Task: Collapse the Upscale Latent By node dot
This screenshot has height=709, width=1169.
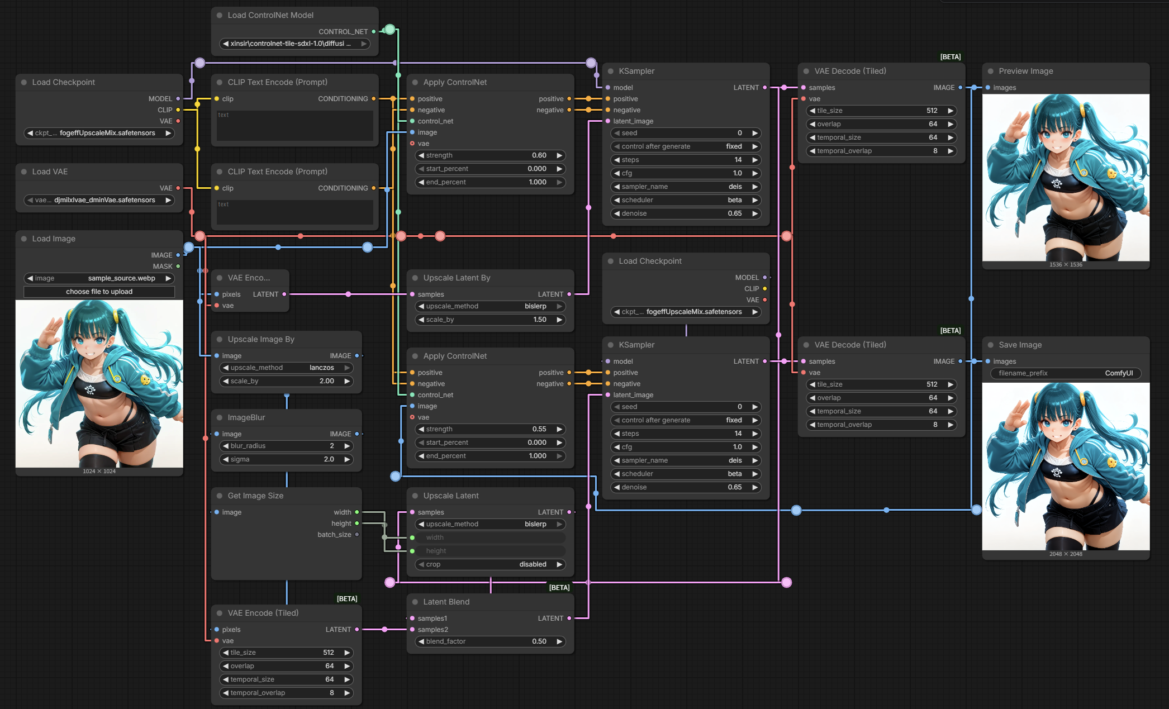Action: tap(415, 278)
